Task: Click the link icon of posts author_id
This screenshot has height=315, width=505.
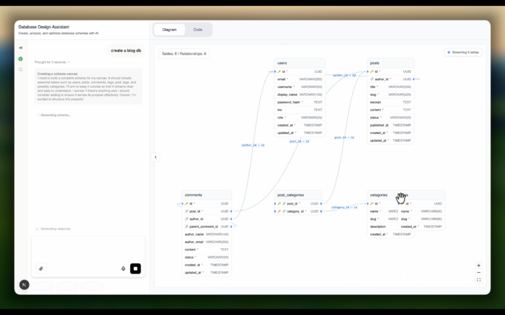Action: pos(372,79)
